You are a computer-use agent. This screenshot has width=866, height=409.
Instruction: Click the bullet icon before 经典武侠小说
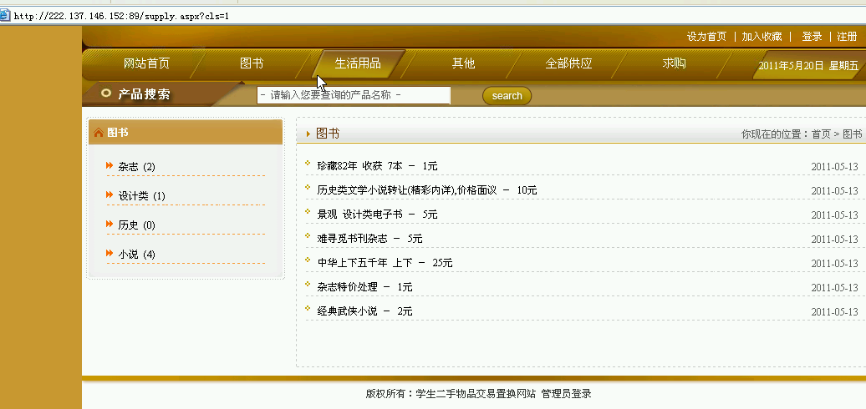click(x=308, y=308)
